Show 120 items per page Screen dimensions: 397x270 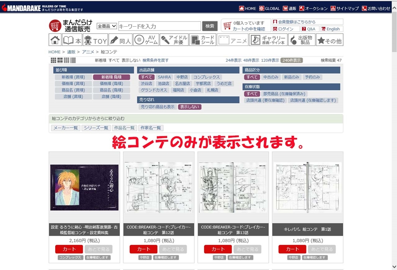[x=270, y=60]
